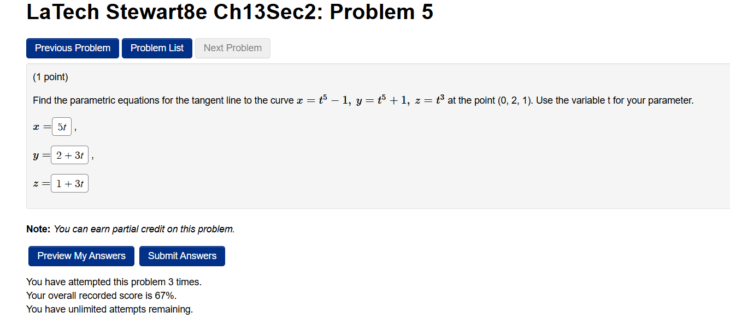Screen dimensions: 730x318
Task: Click Preview My Answers
Action: 81,256
